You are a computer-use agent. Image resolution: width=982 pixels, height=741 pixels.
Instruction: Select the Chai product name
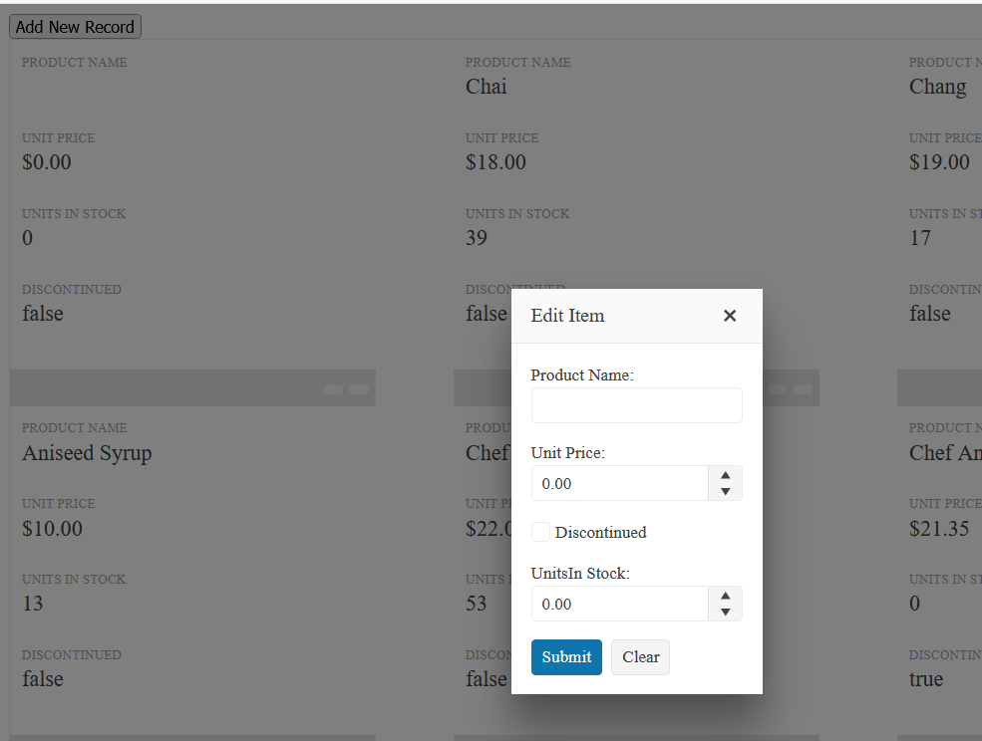click(x=486, y=87)
